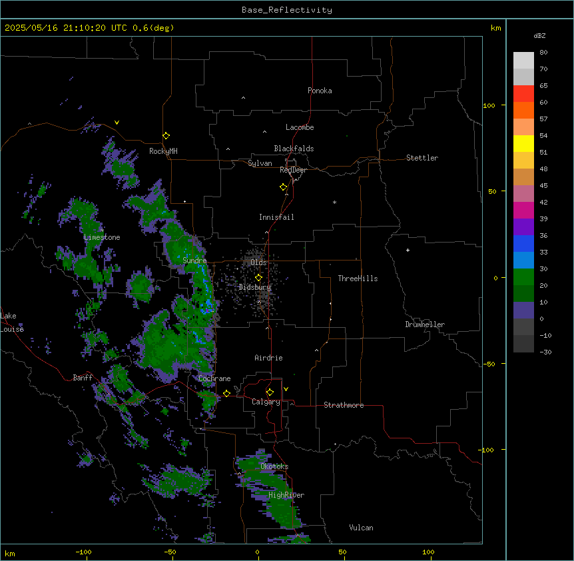This screenshot has height=561, width=574.
Task: Click the dBZ legend heading
Action: coord(539,35)
